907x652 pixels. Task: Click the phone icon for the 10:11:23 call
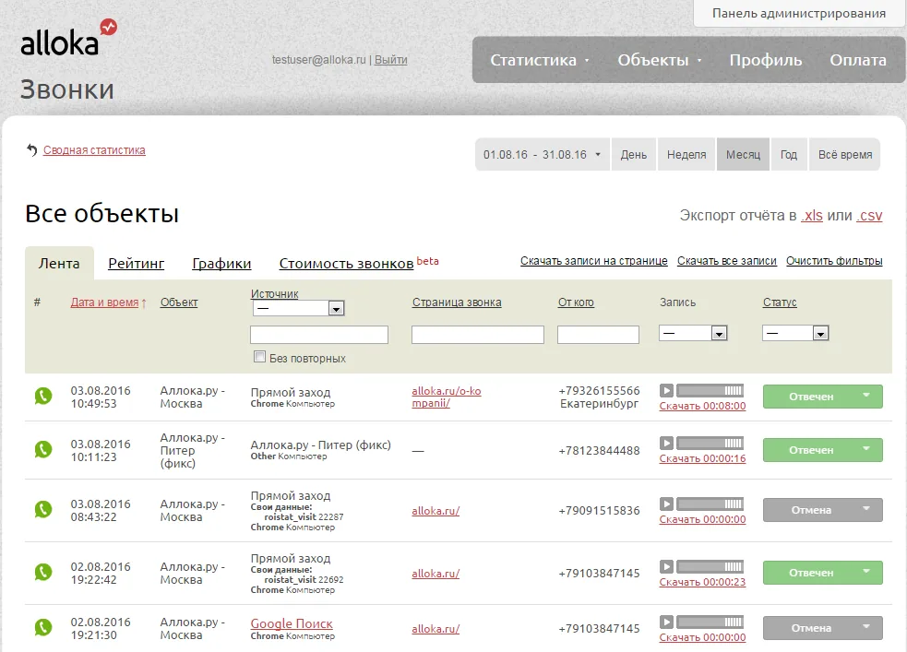pos(43,449)
